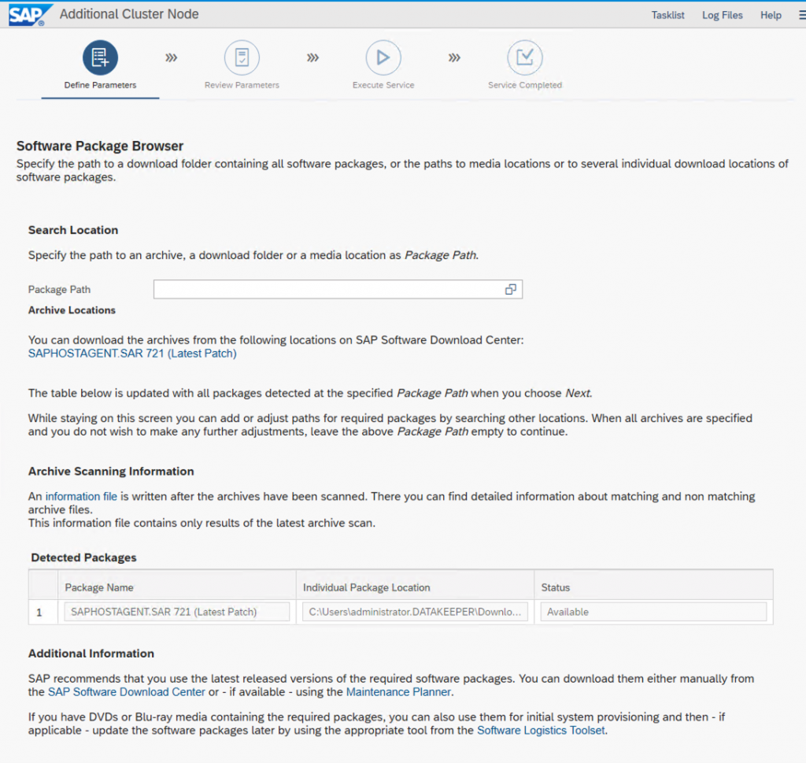
Task: Open the Software Logistics Toolset link
Action: [x=541, y=731]
